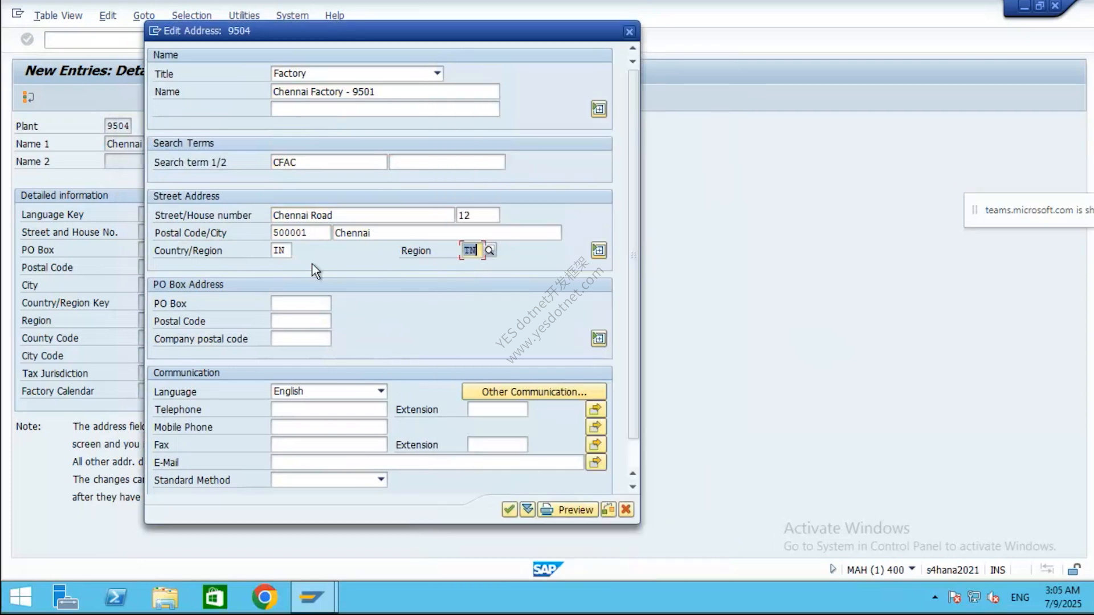Image resolution: width=1094 pixels, height=615 pixels.
Task: Expand PO Box Address more fields icon
Action: 599,338
